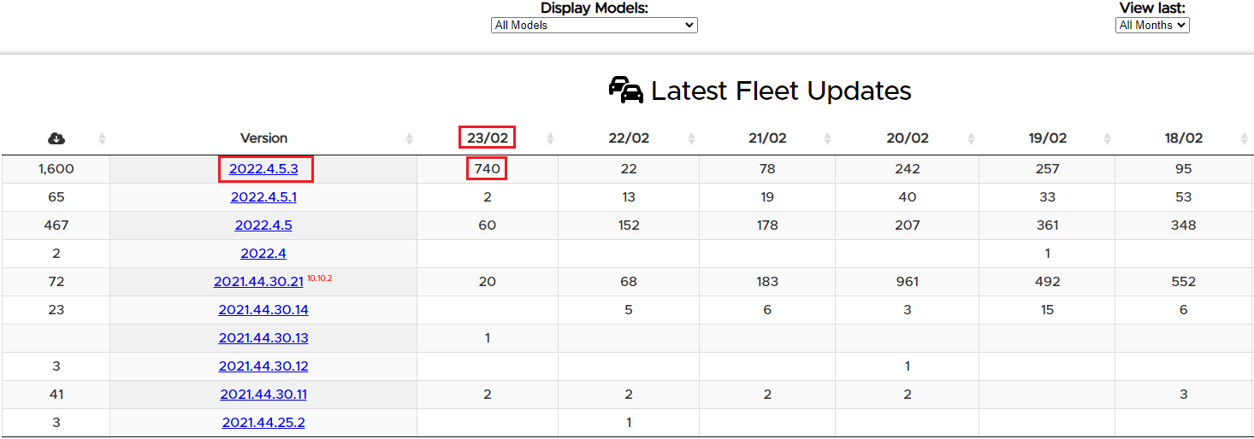
Task: Sort the 22/02 column using its arrows
Action: click(x=691, y=138)
